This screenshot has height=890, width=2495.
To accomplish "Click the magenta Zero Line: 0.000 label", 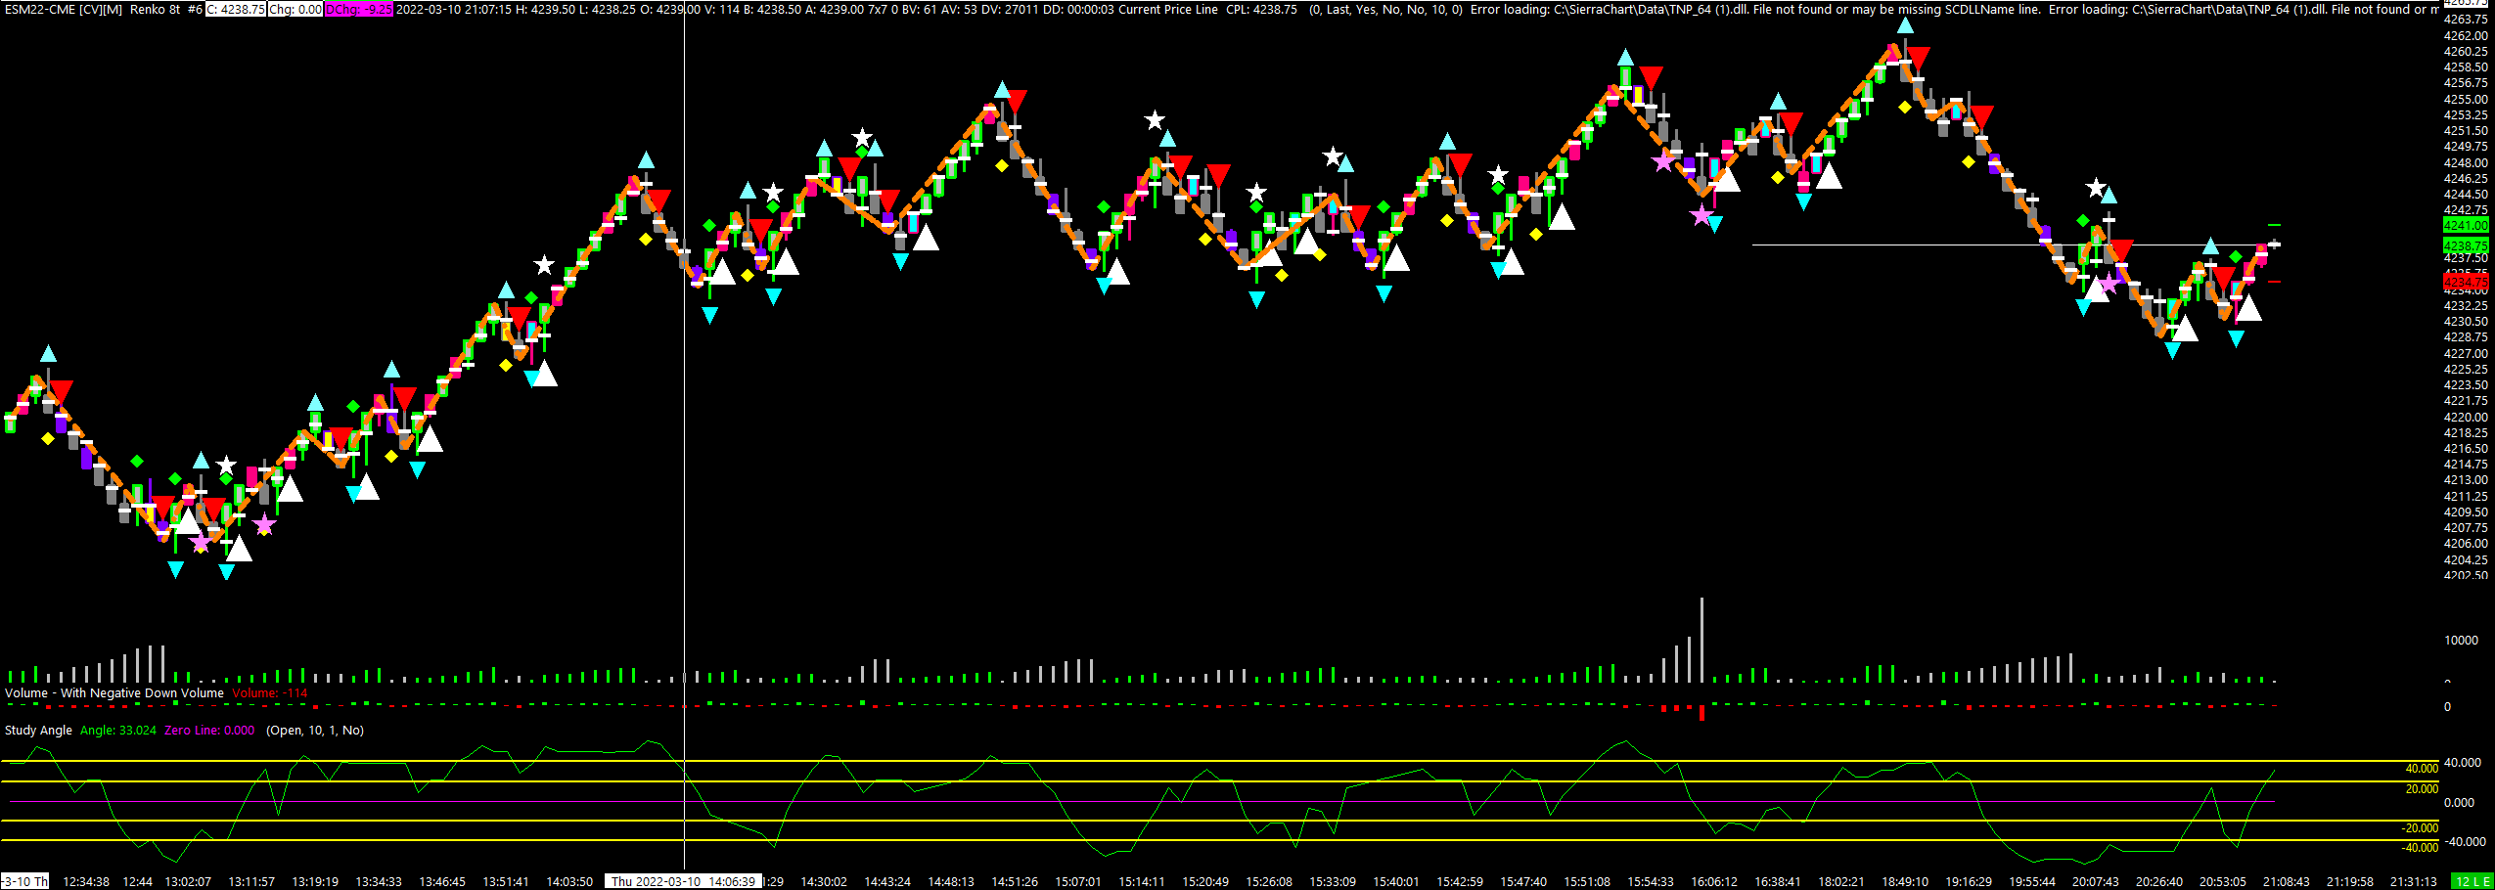I will pos(209,731).
